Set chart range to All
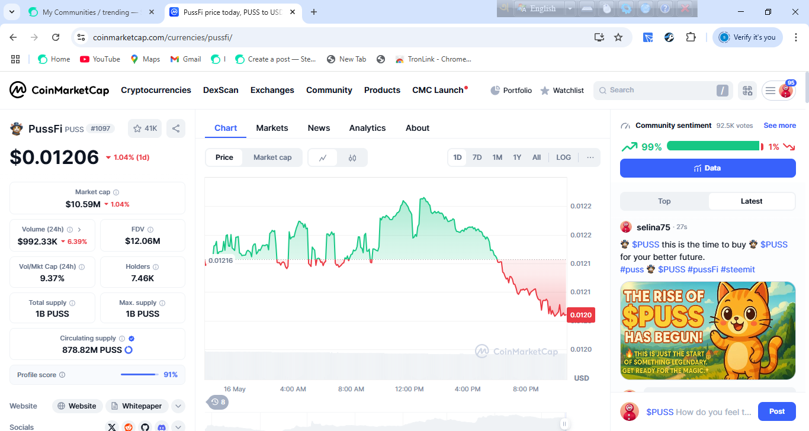 (537, 157)
